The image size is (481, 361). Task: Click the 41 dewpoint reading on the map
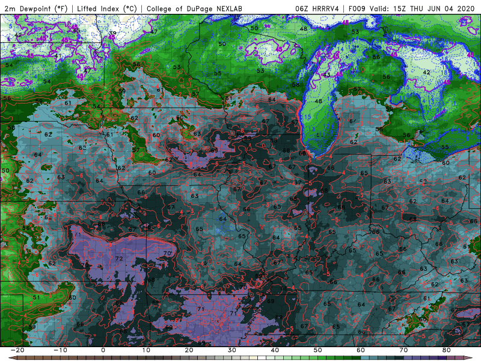[58, 56]
